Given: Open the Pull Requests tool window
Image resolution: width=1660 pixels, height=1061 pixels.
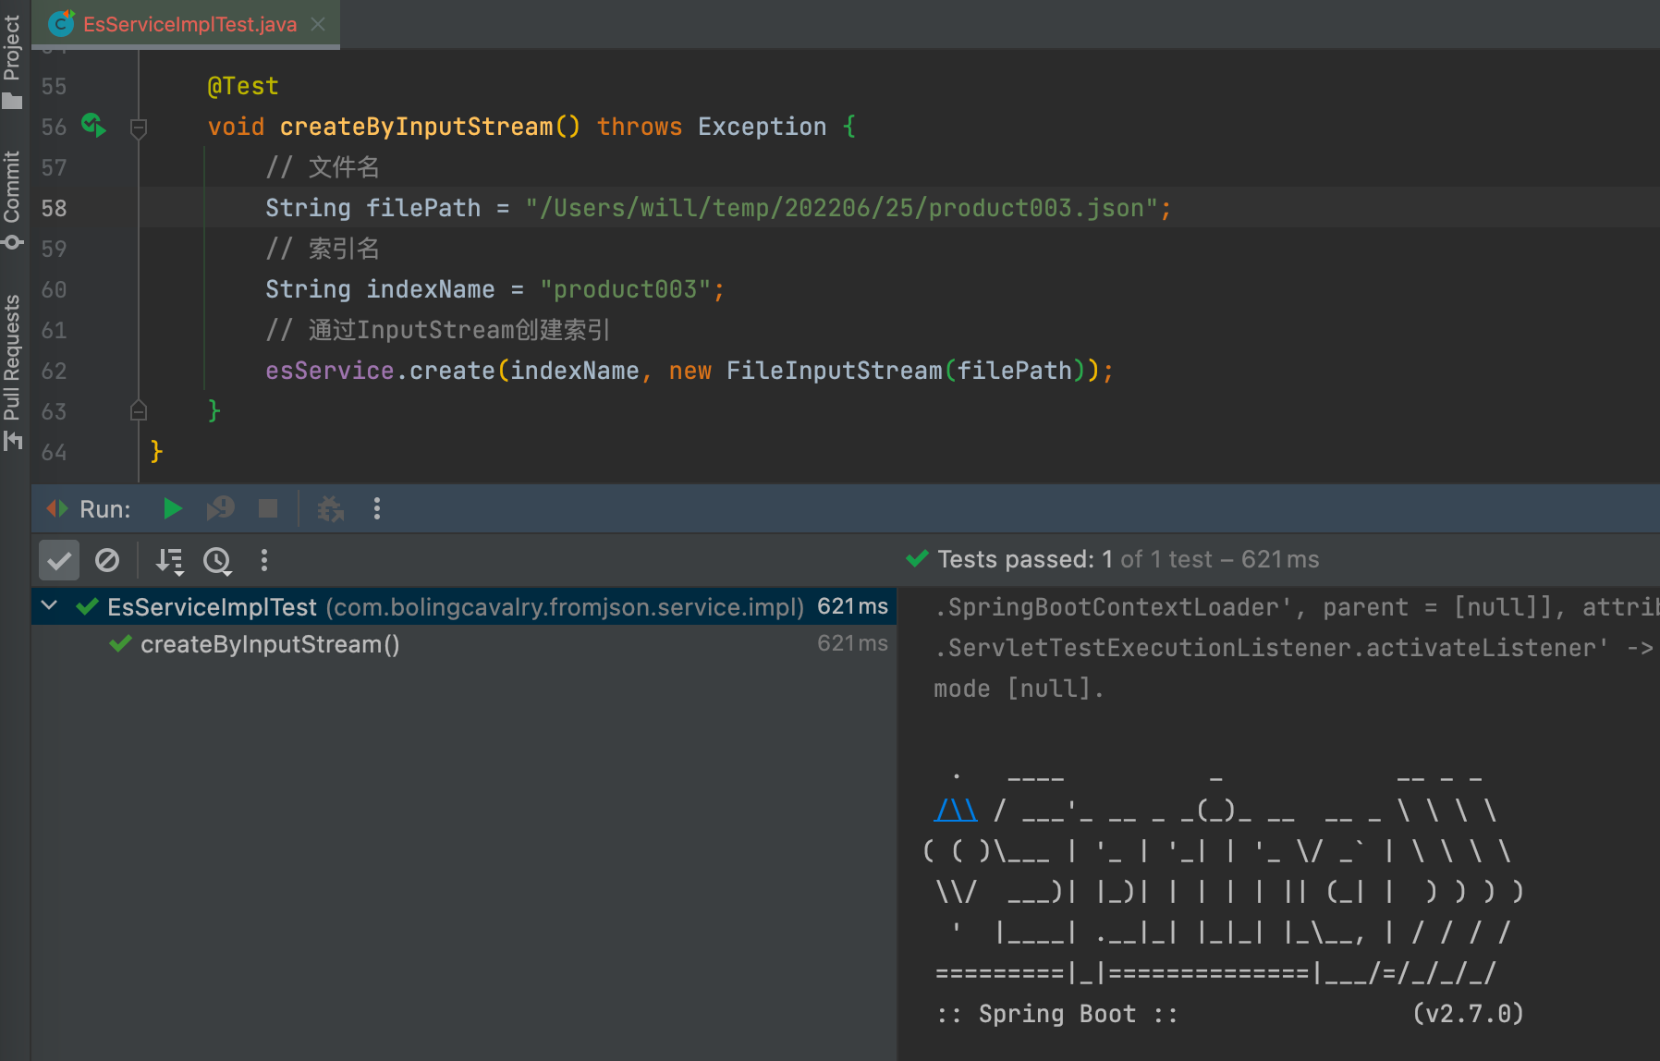Looking at the screenshot, I should (x=12, y=372).
